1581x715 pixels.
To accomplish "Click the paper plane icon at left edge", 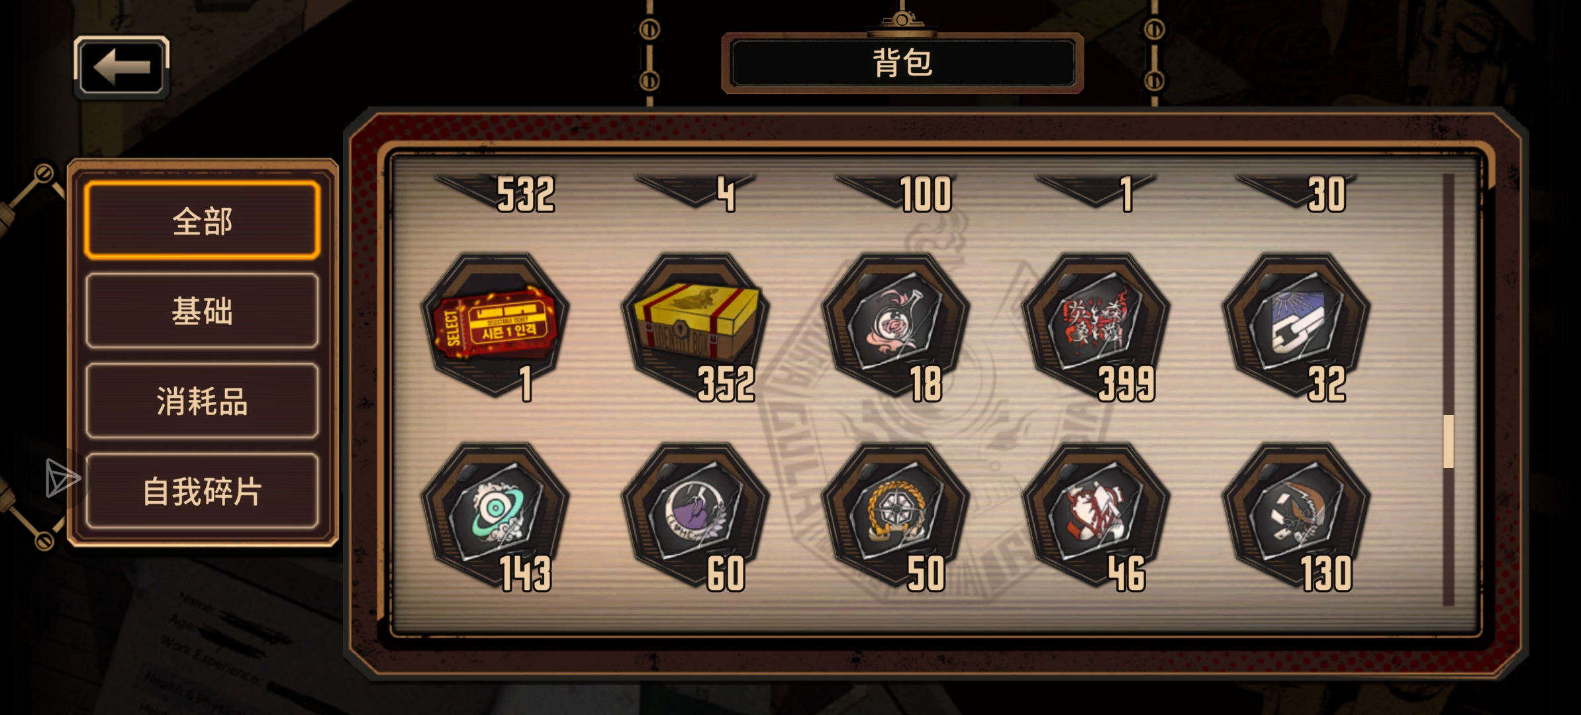I will [x=62, y=477].
